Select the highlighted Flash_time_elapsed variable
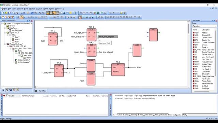Image resolution: width=218 pixels, height=123 pixels. point(108,37)
